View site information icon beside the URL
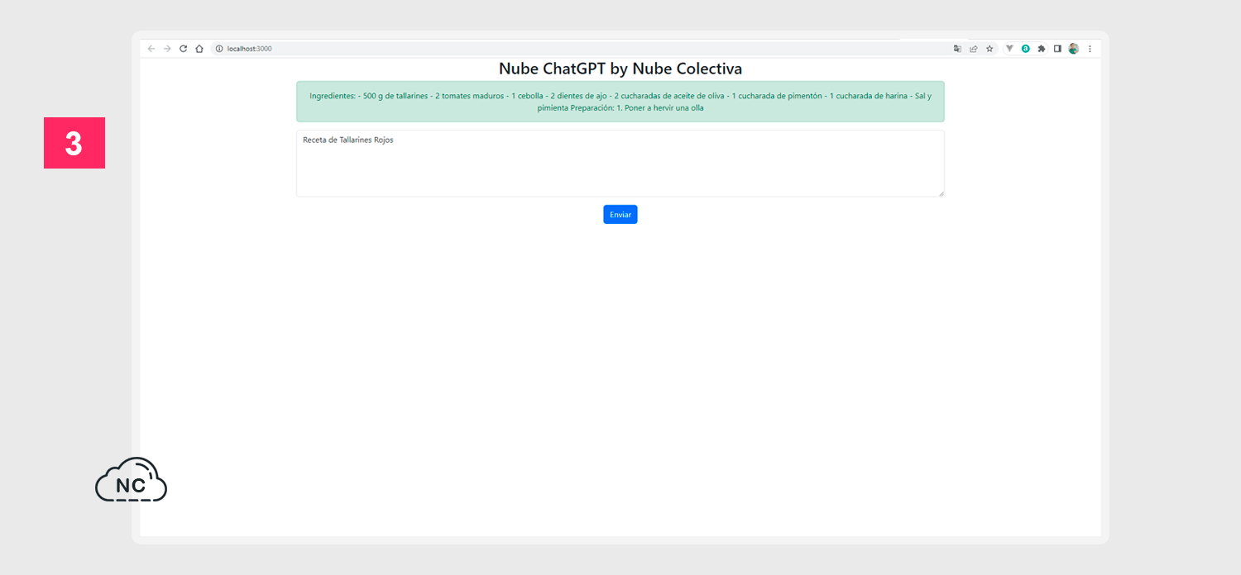Image resolution: width=1241 pixels, height=575 pixels. click(x=219, y=49)
